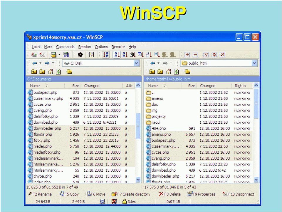This screenshot has height=212, width=282.
Task: Click the remote open directory folder icon
Action: click(187, 72)
